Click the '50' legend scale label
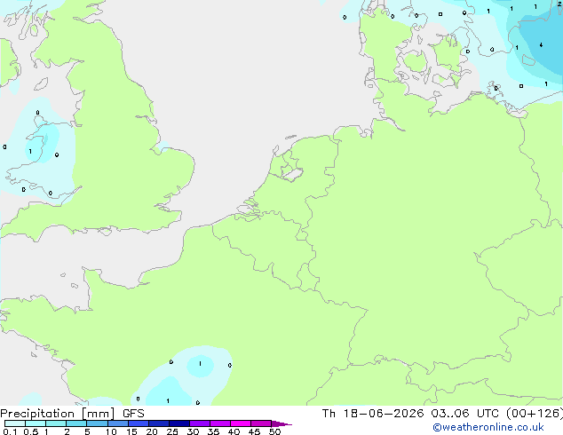The image size is (563, 435). [x=274, y=431]
